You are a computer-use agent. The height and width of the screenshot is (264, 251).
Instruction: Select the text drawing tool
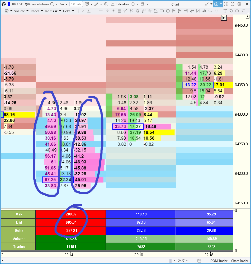point(225,11)
